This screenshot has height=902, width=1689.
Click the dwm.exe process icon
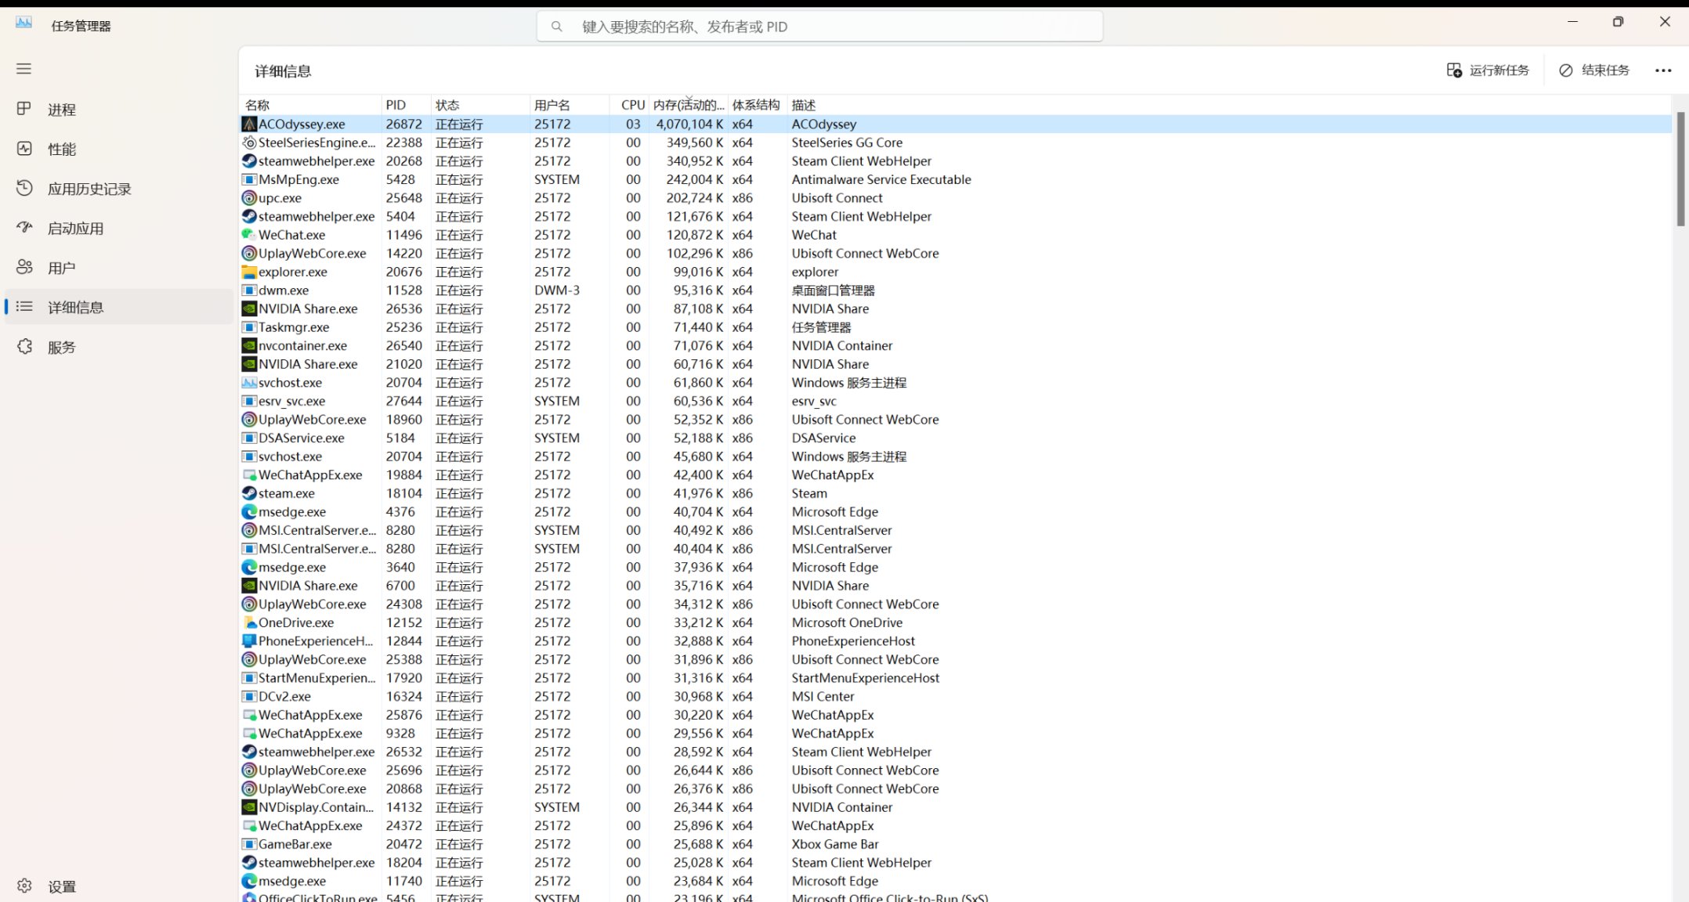[249, 290]
